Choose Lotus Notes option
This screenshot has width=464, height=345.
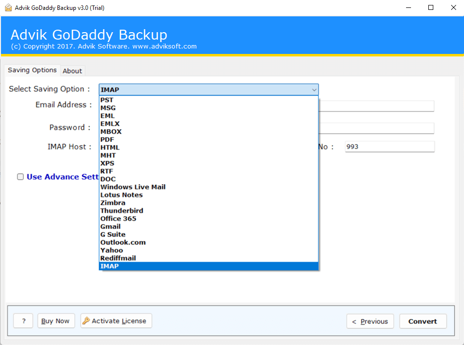[x=208, y=195]
